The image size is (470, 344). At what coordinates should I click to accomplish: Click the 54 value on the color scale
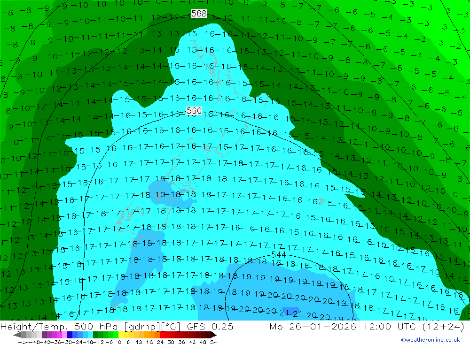(x=213, y=342)
